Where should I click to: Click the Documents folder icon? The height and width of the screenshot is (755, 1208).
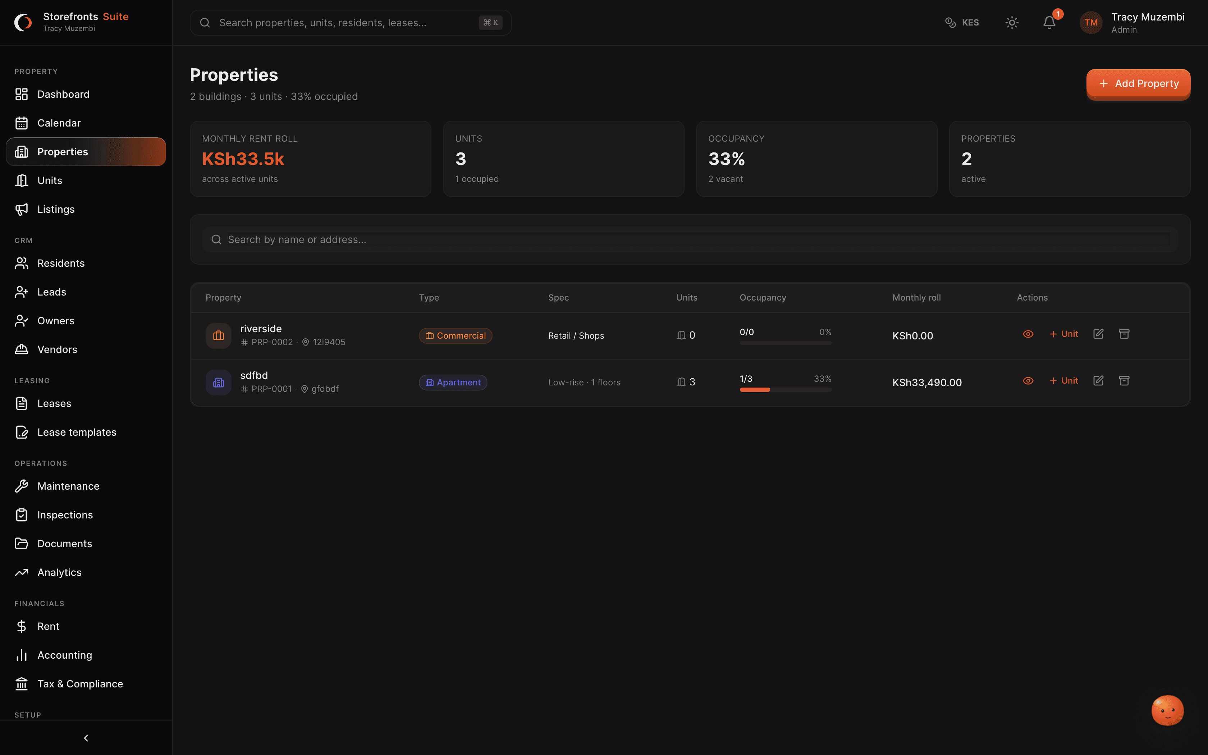tap(22, 543)
